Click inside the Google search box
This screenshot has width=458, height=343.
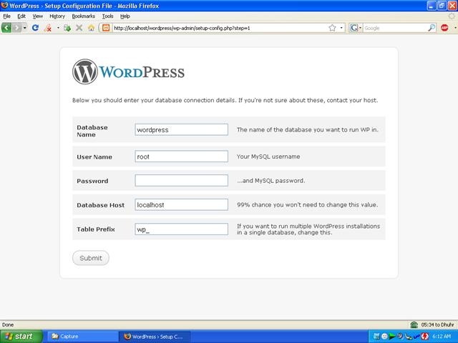pyautogui.click(x=395, y=29)
